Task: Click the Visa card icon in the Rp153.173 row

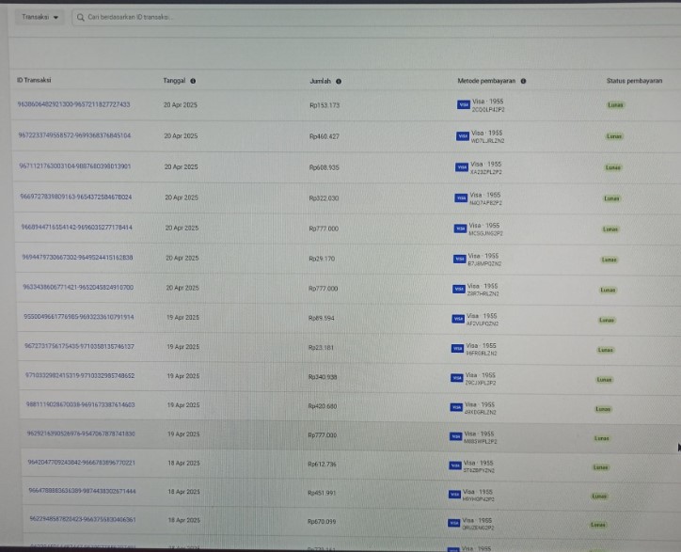Action: 462,106
